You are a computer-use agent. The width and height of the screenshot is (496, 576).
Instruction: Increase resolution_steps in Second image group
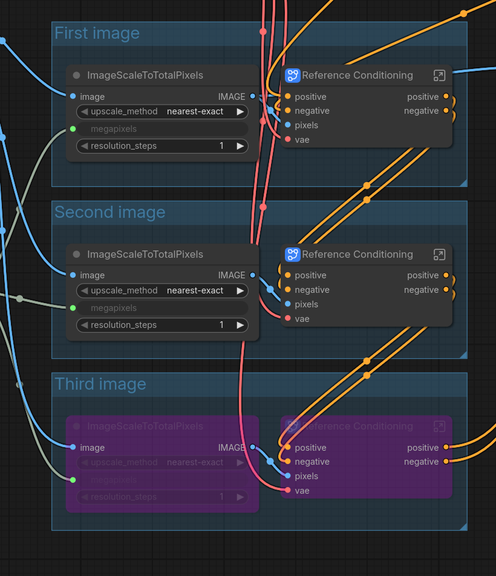pos(240,325)
